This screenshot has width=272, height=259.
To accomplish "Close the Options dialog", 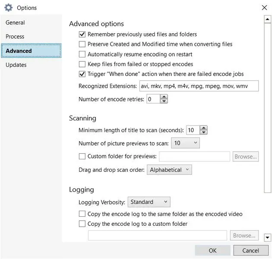I will (x=264, y=8).
